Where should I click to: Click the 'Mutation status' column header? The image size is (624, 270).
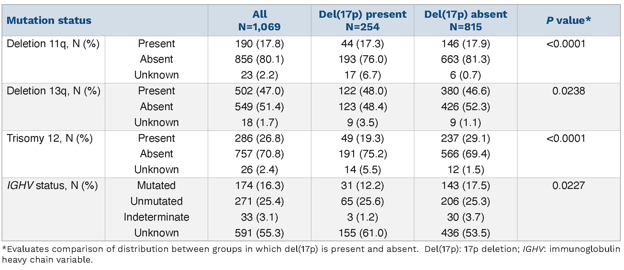click(x=49, y=20)
